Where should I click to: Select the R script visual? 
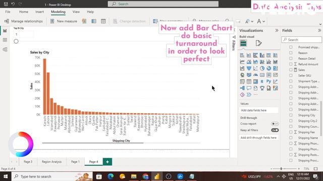point(262,81)
